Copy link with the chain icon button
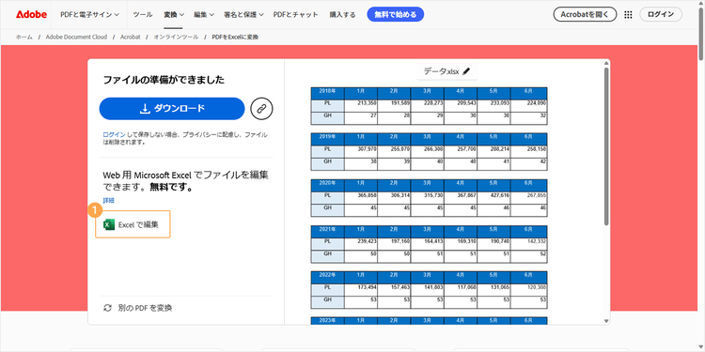Viewport: 705px width, 352px height. (x=261, y=109)
